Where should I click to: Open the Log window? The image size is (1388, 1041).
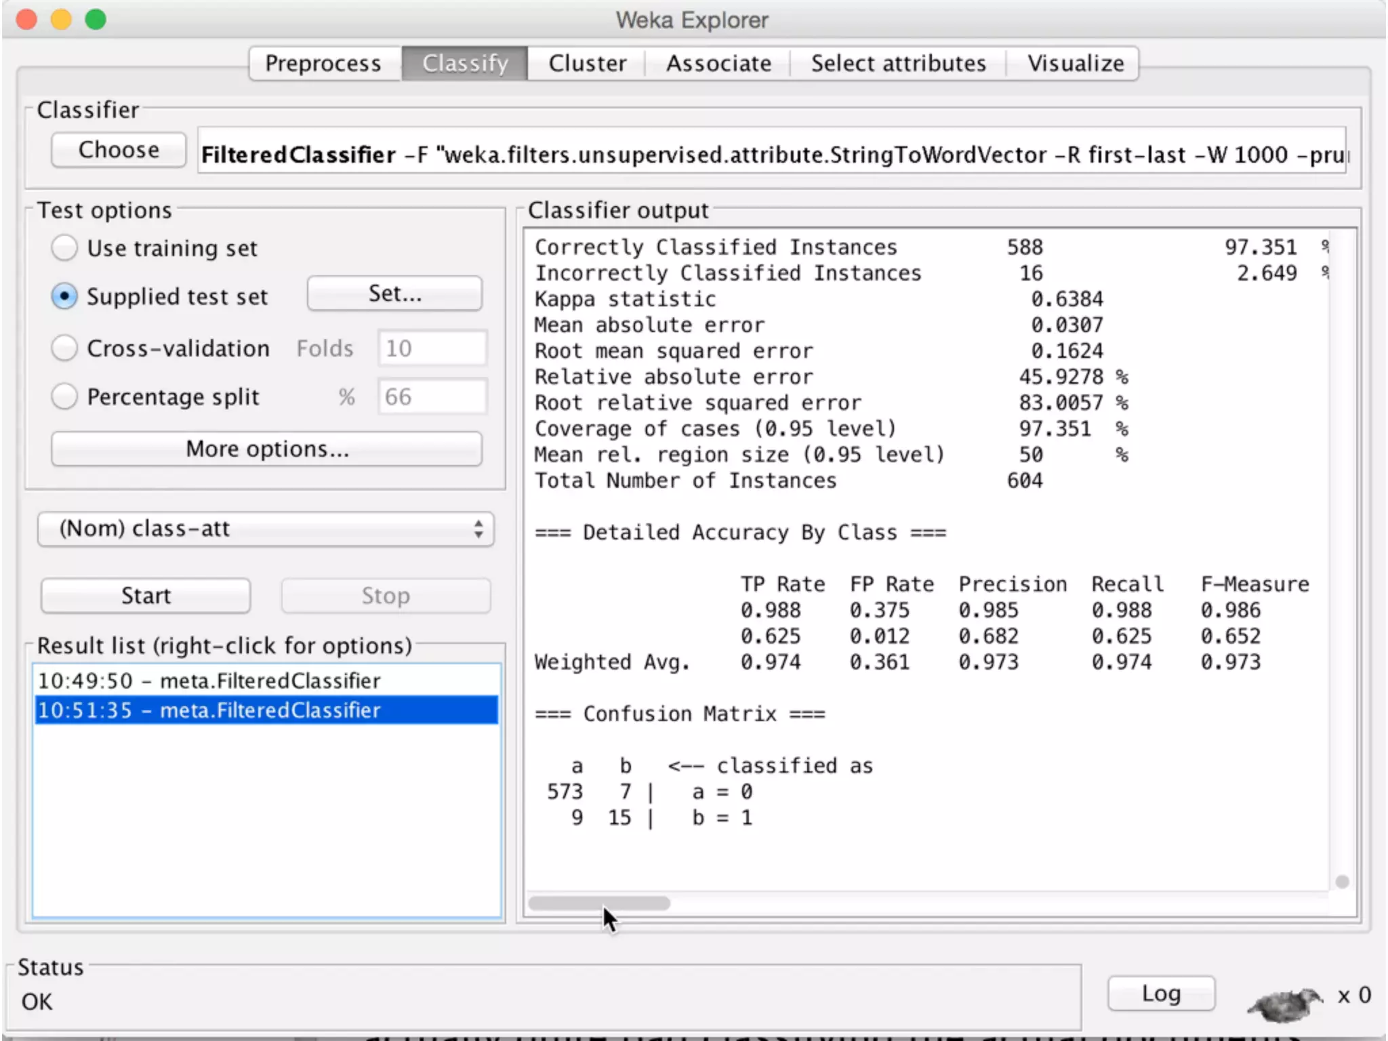click(1161, 994)
